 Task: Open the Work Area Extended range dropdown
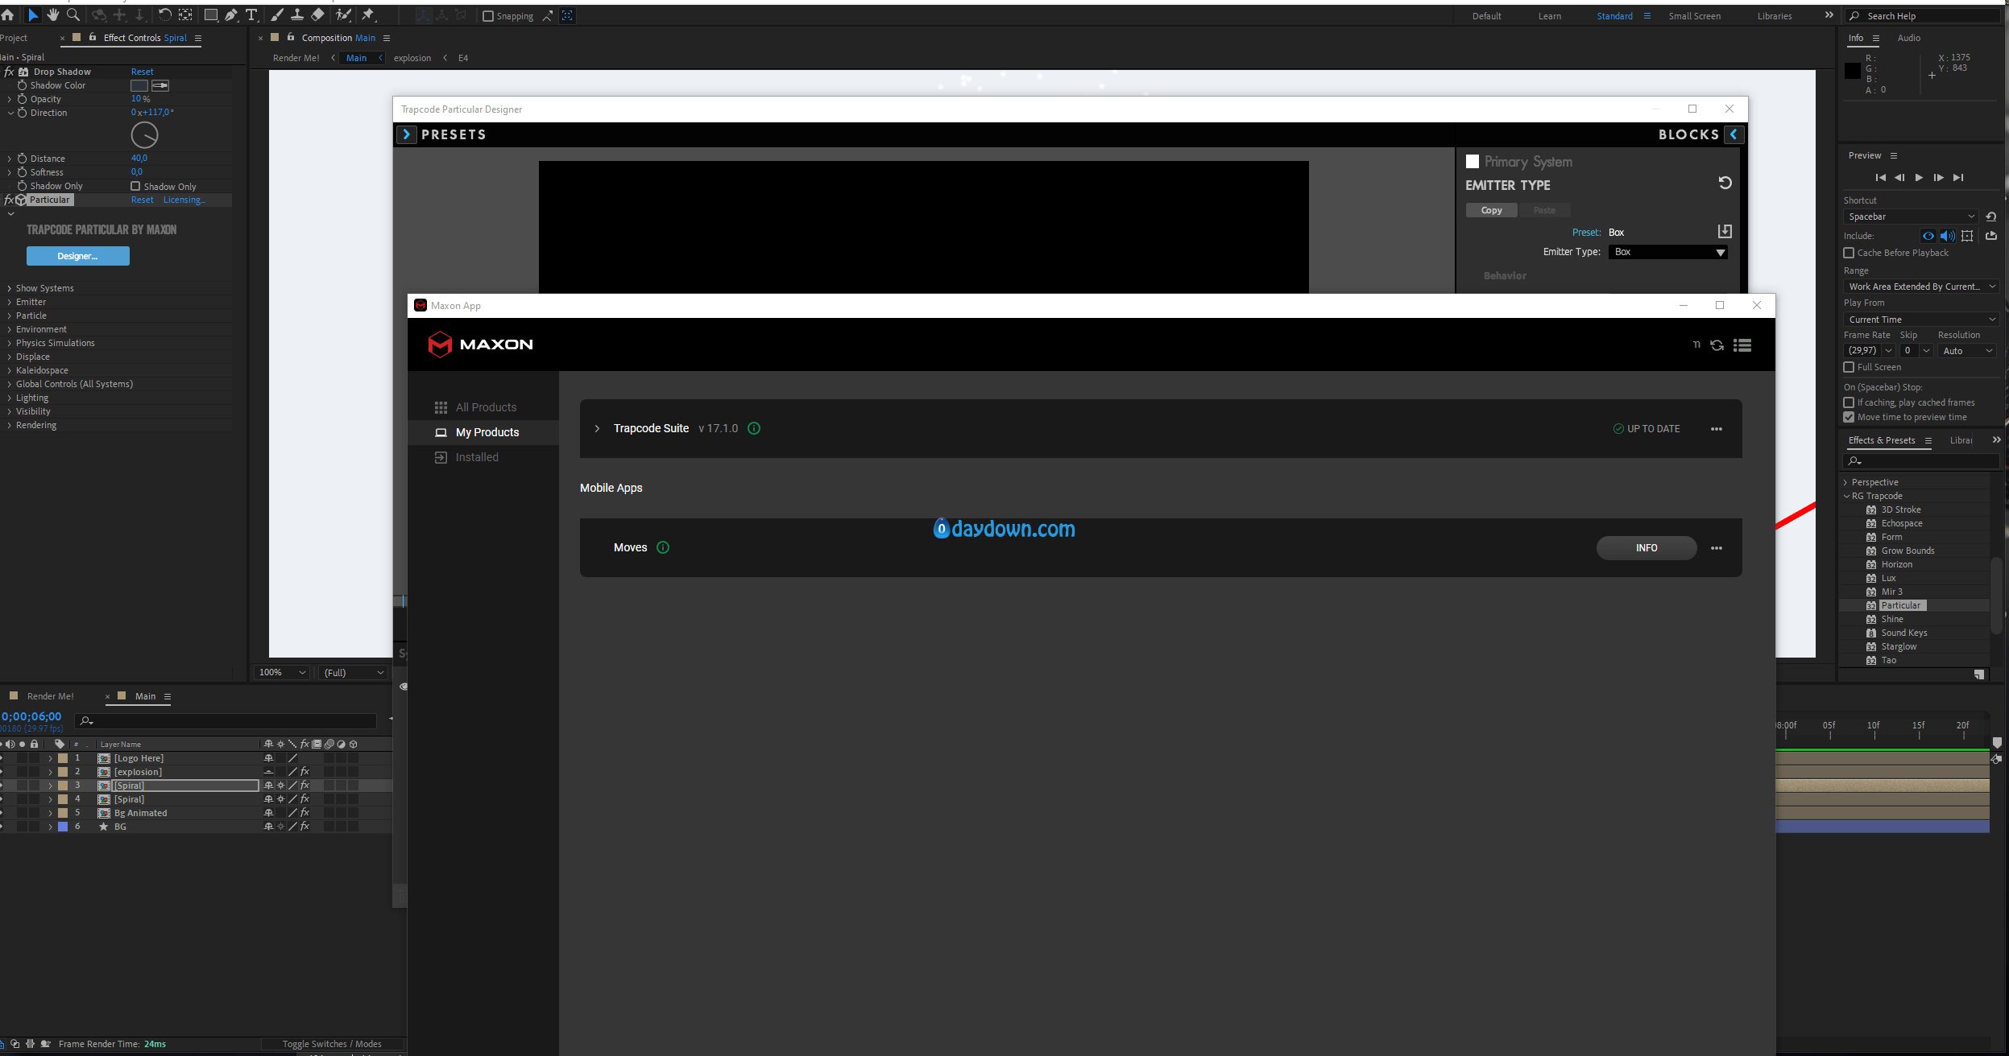1921,287
